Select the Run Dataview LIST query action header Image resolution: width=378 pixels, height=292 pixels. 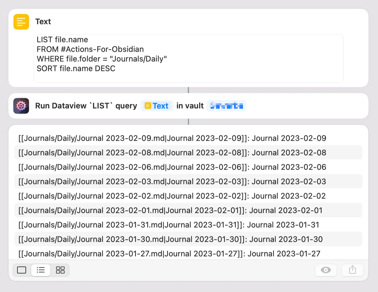[x=86, y=106]
